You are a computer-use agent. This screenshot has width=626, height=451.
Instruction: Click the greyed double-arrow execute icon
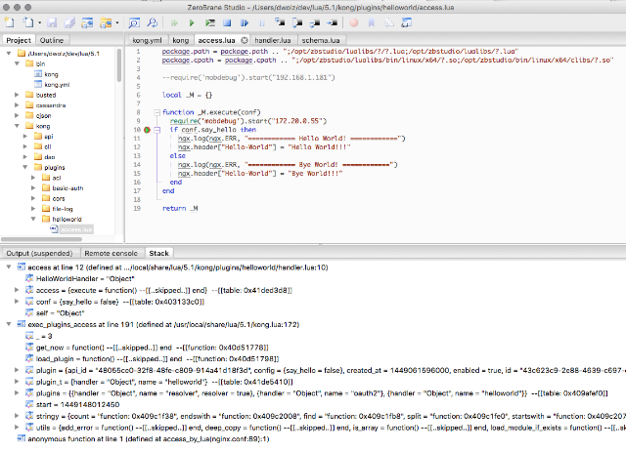pyautogui.click(x=174, y=22)
